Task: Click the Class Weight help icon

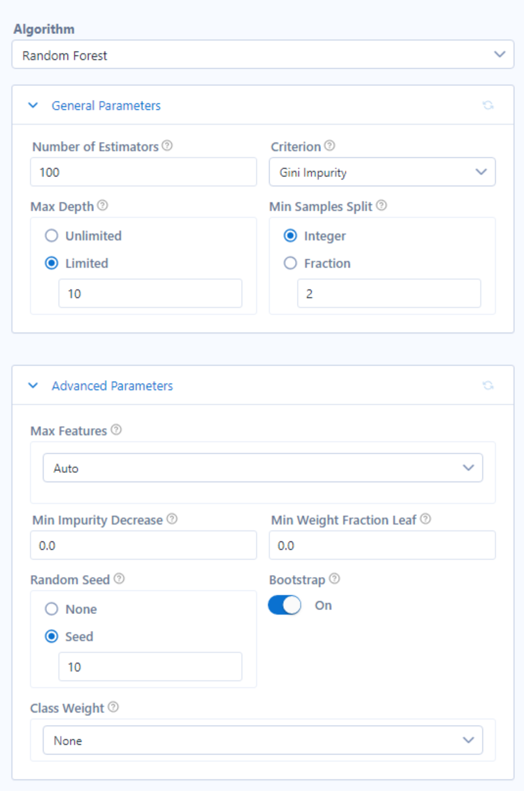Action: (114, 707)
